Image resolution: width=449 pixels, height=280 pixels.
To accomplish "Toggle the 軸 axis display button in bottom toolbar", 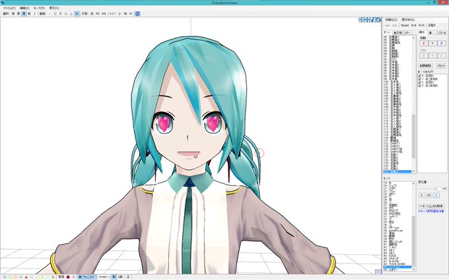I will point(80,277).
